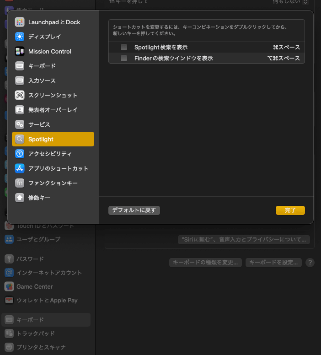Open Game Center in the settings sidebar
The image size is (321, 355).
coord(46,286)
